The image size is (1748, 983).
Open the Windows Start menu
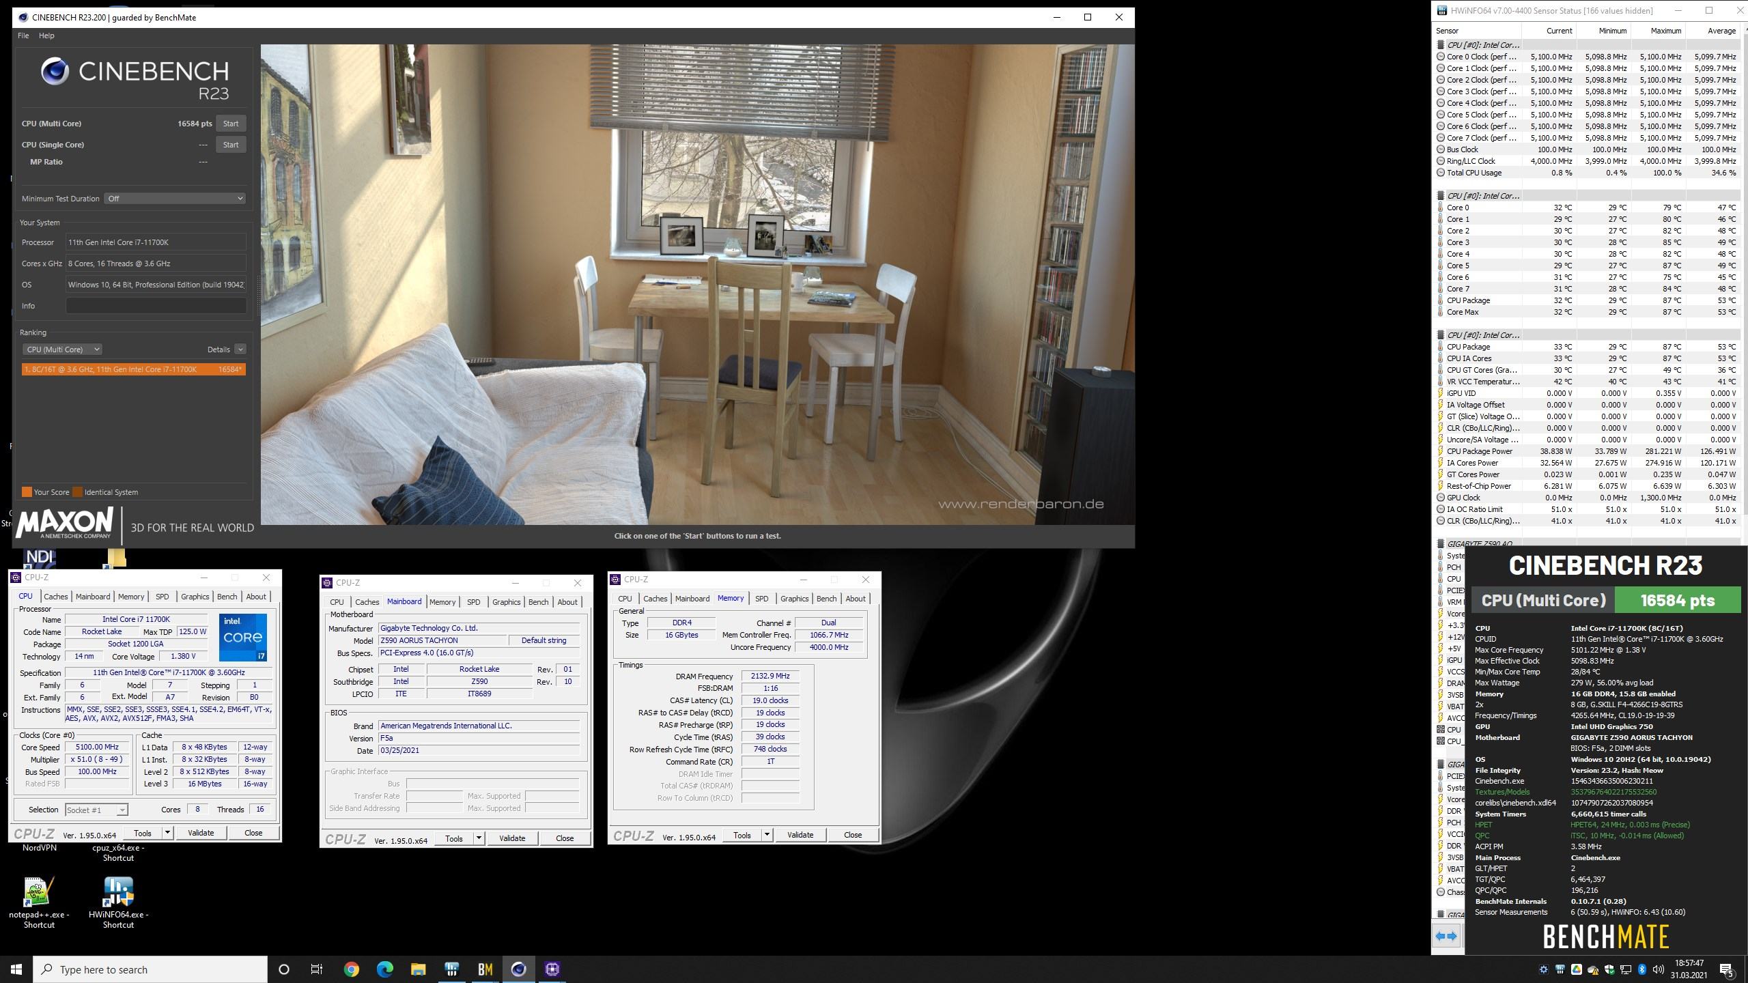tap(16, 969)
